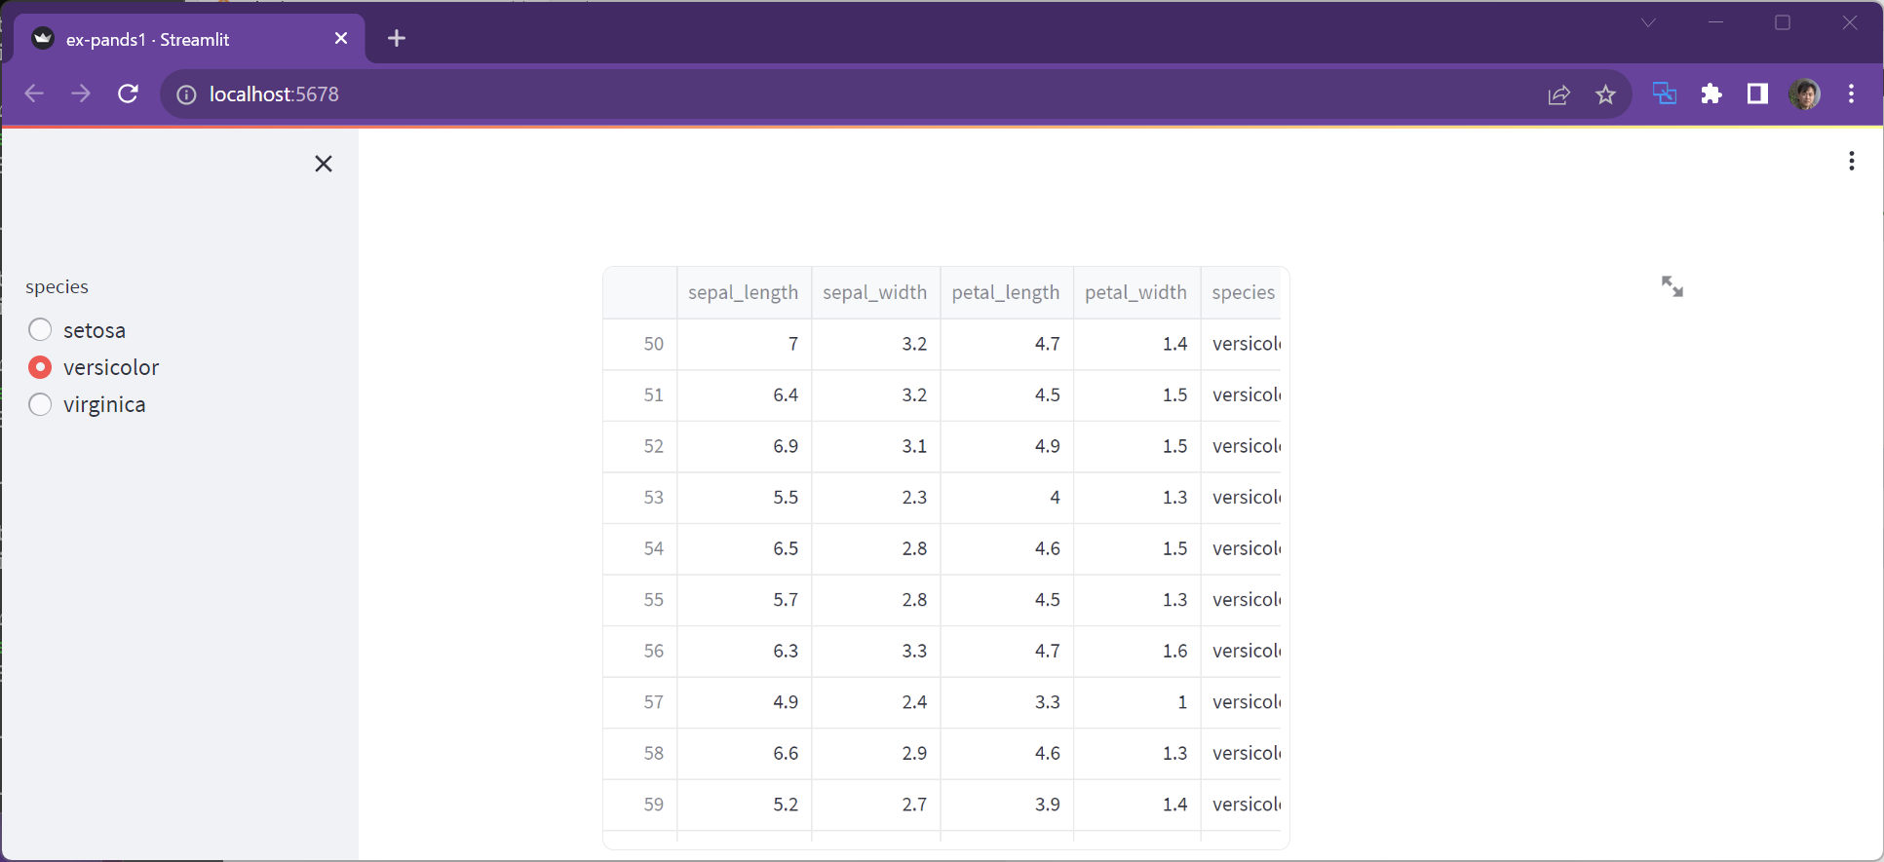Expand the dataframe to fullscreen
Screen dimensions: 1884x862
[x=1672, y=286]
